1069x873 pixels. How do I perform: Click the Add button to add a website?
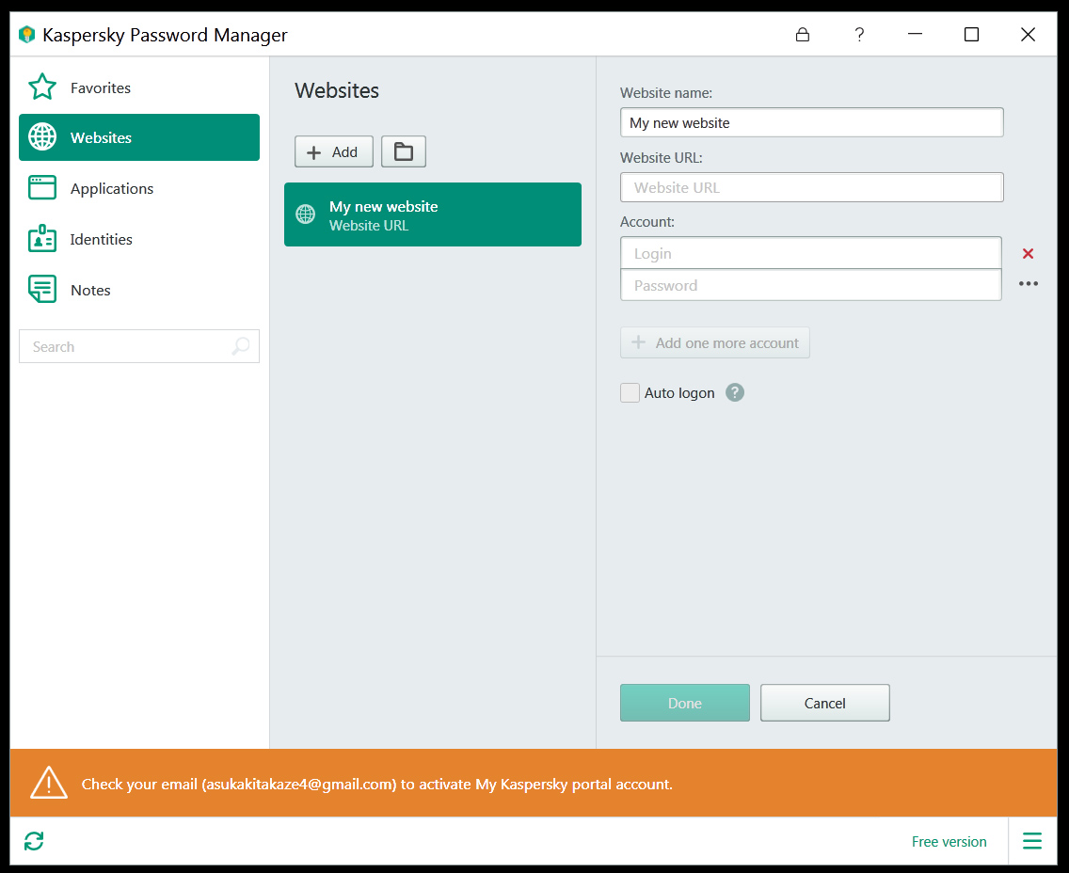[x=334, y=152]
